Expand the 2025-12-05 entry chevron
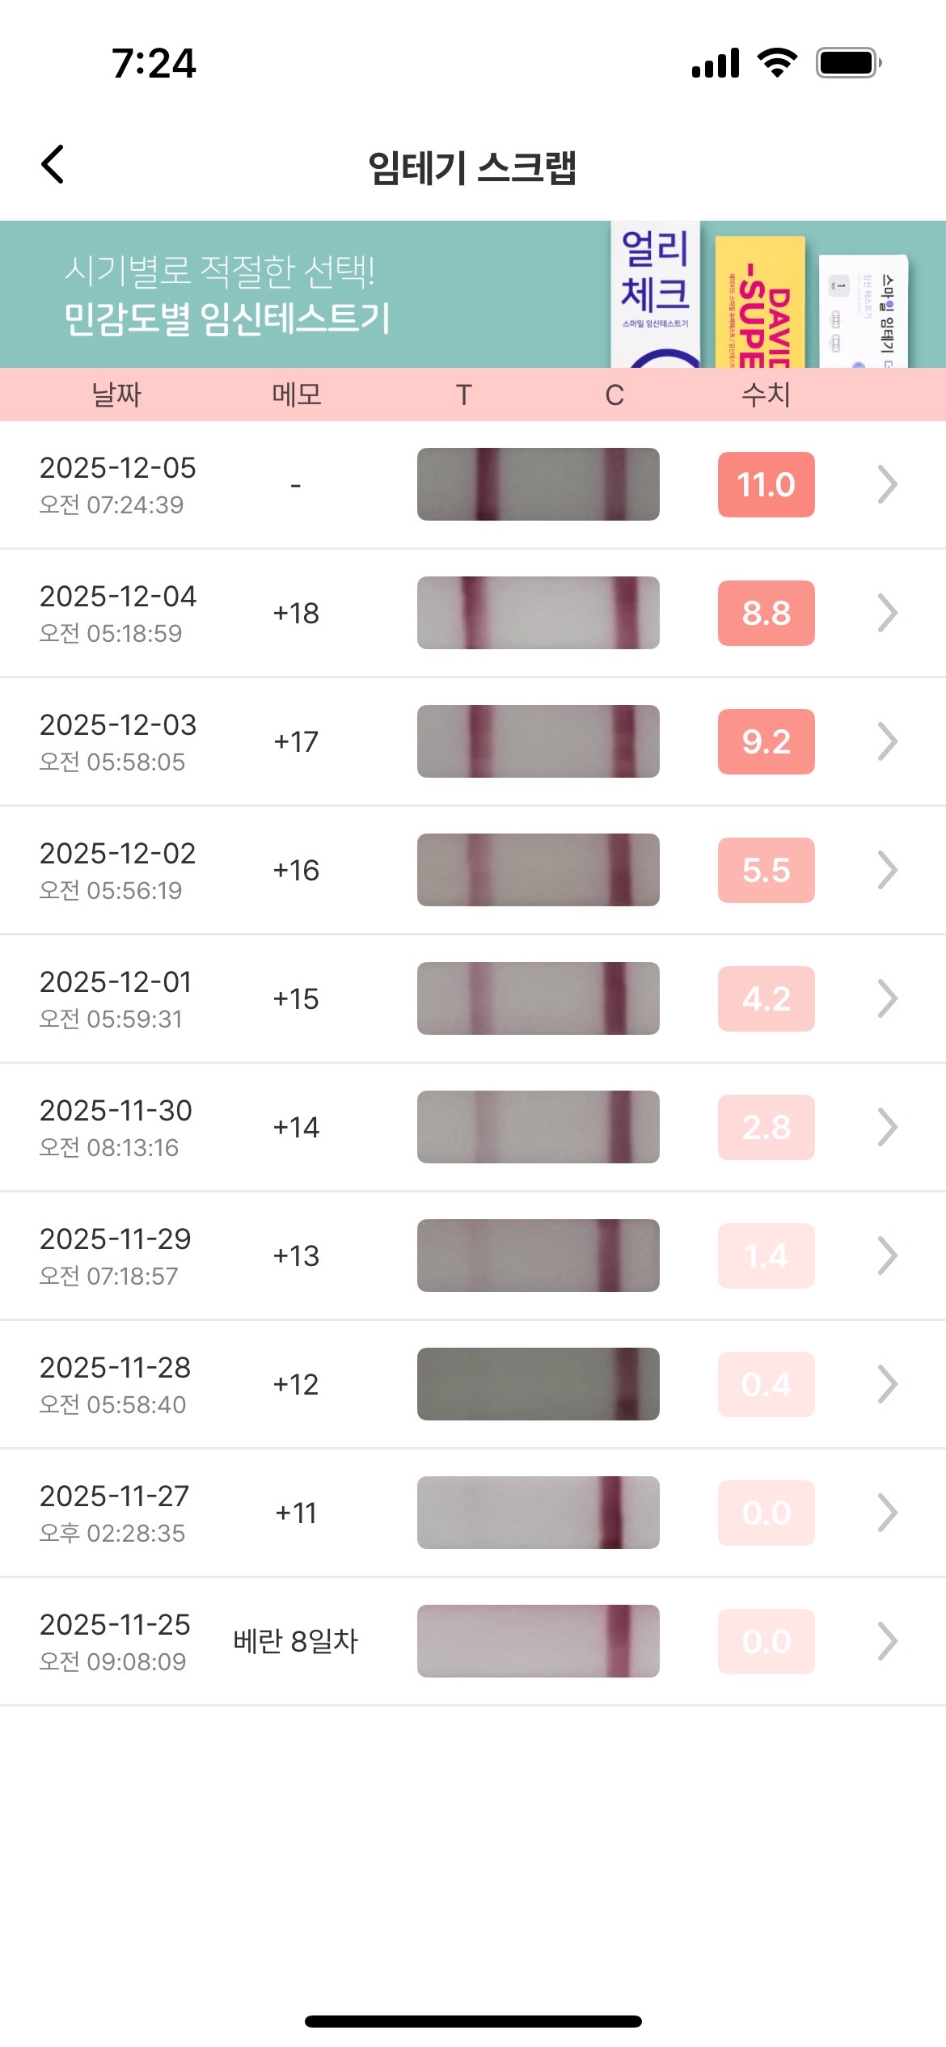Screen dimensions: 946x2047 click(x=887, y=485)
